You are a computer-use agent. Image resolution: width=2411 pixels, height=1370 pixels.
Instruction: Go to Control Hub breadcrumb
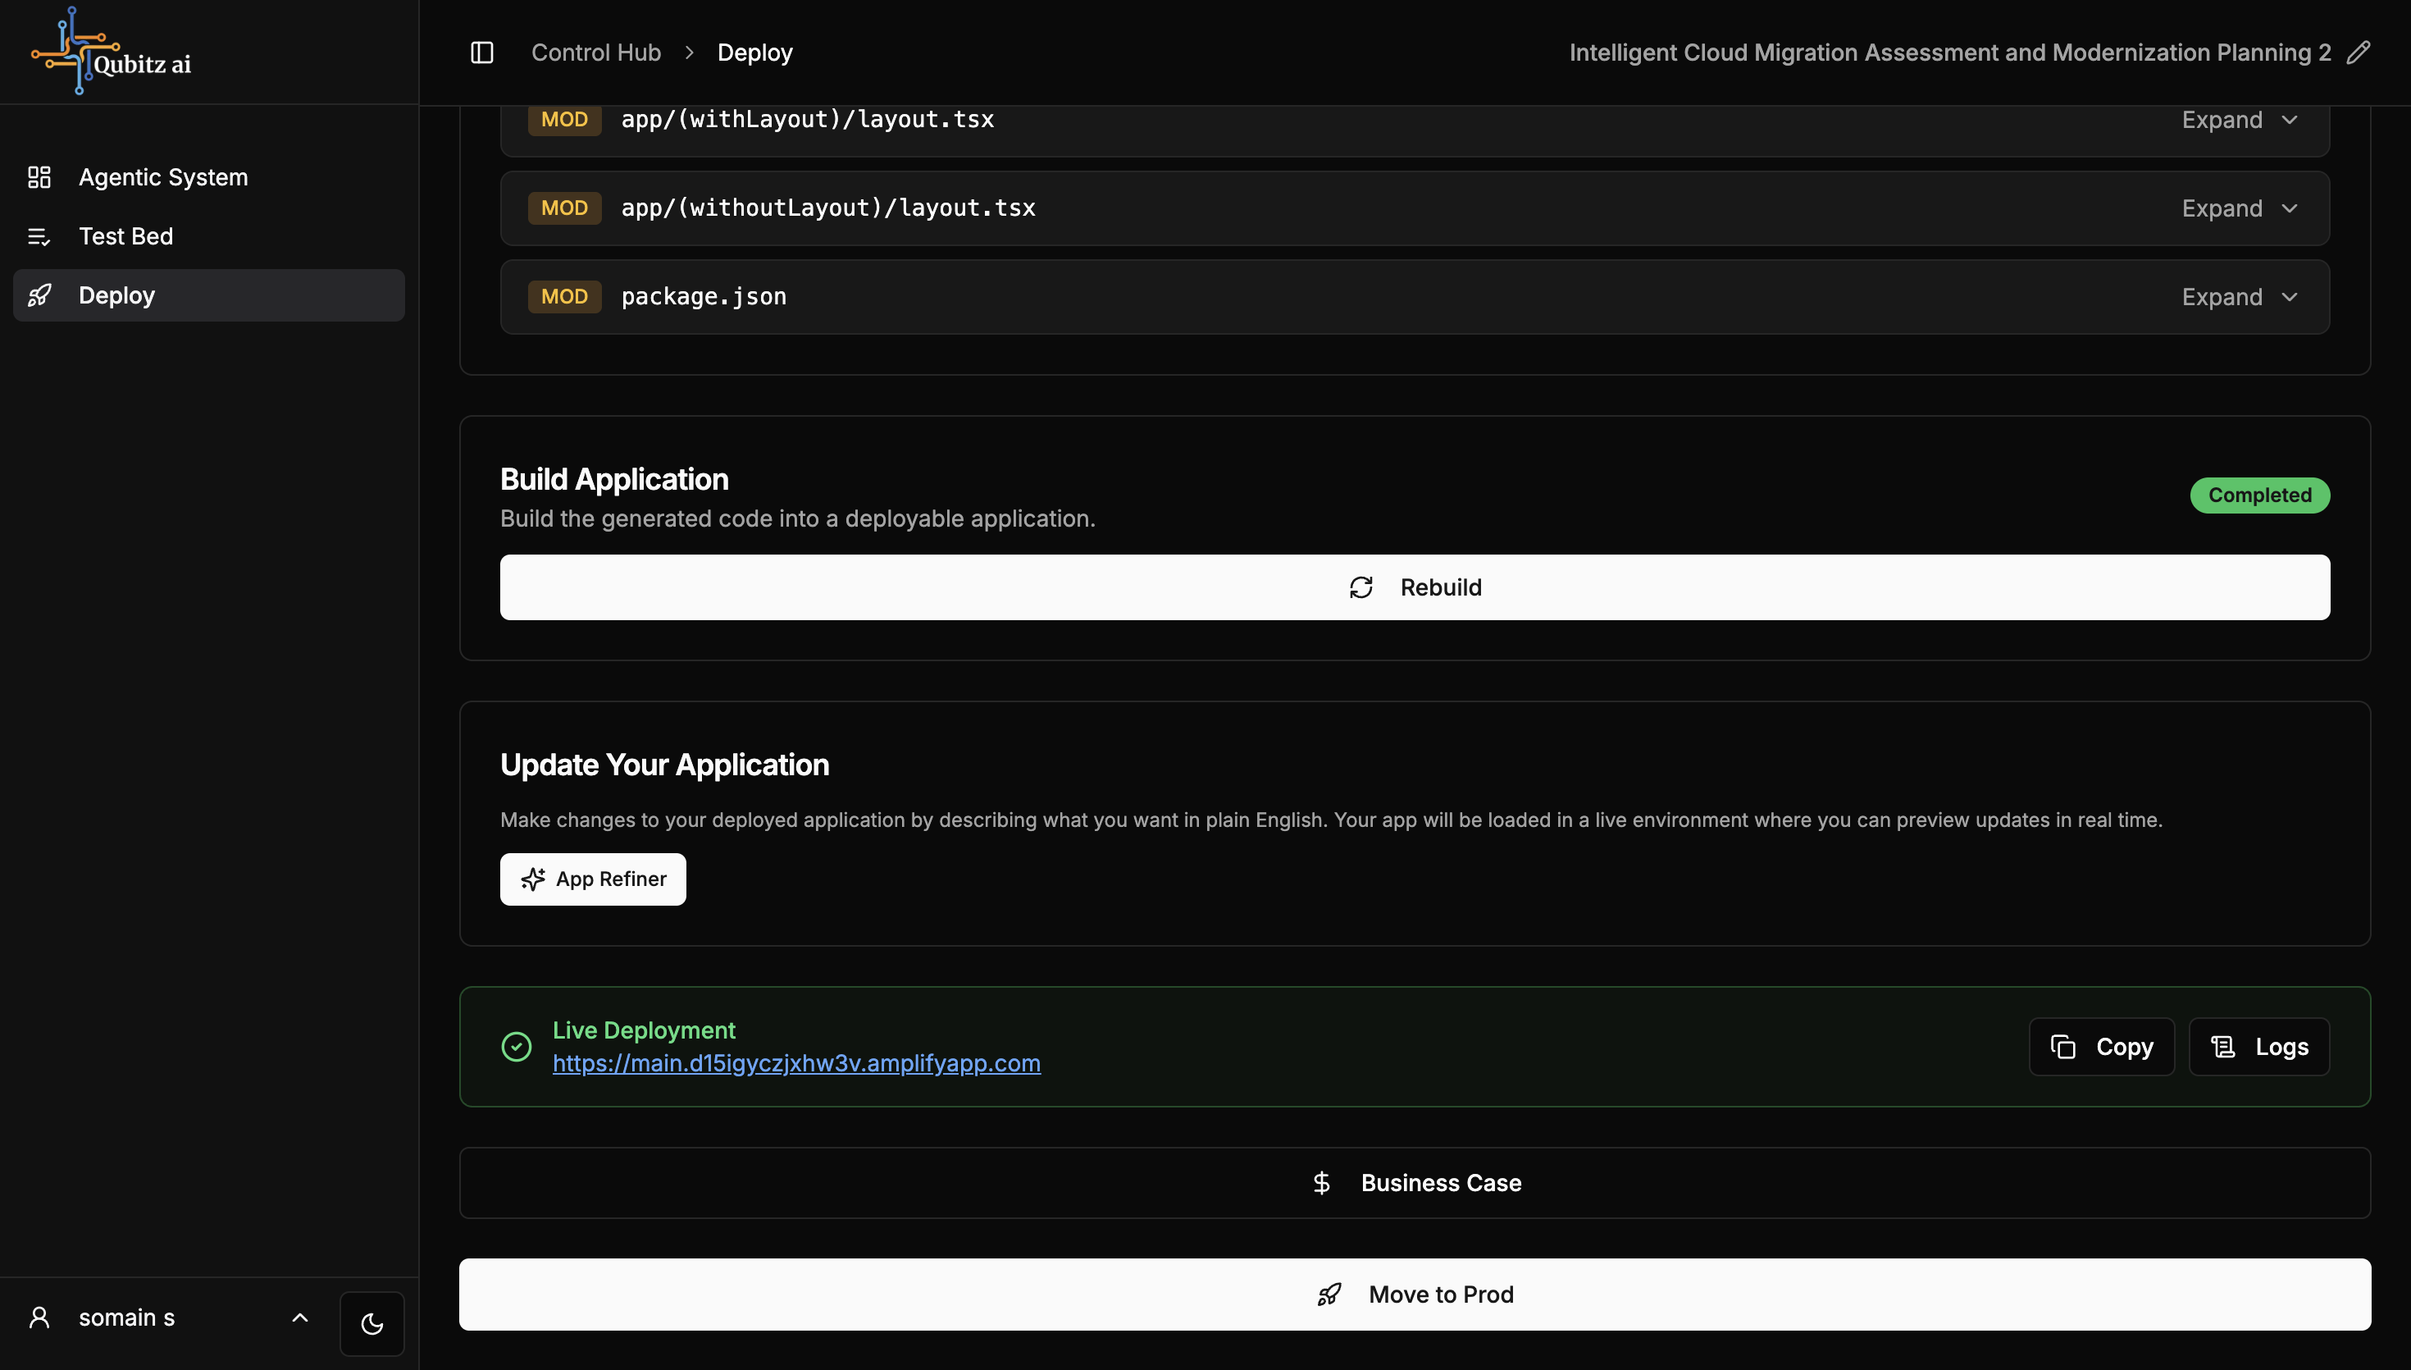point(595,53)
